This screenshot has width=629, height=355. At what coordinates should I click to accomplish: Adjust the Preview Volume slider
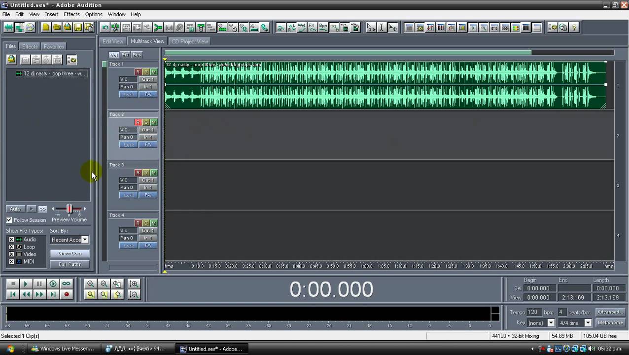coord(69,209)
